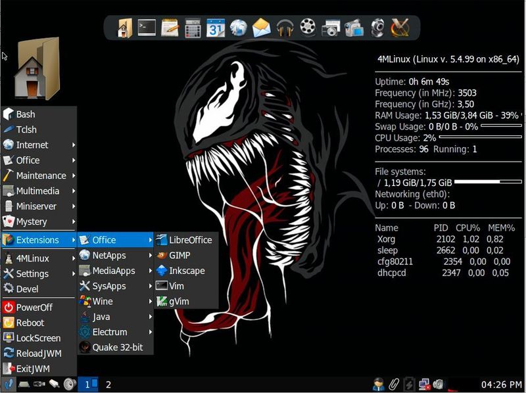Image resolution: width=526 pixels, height=393 pixels.
Task: Launch the terminal from the top dock
Action: pos(147,28)
